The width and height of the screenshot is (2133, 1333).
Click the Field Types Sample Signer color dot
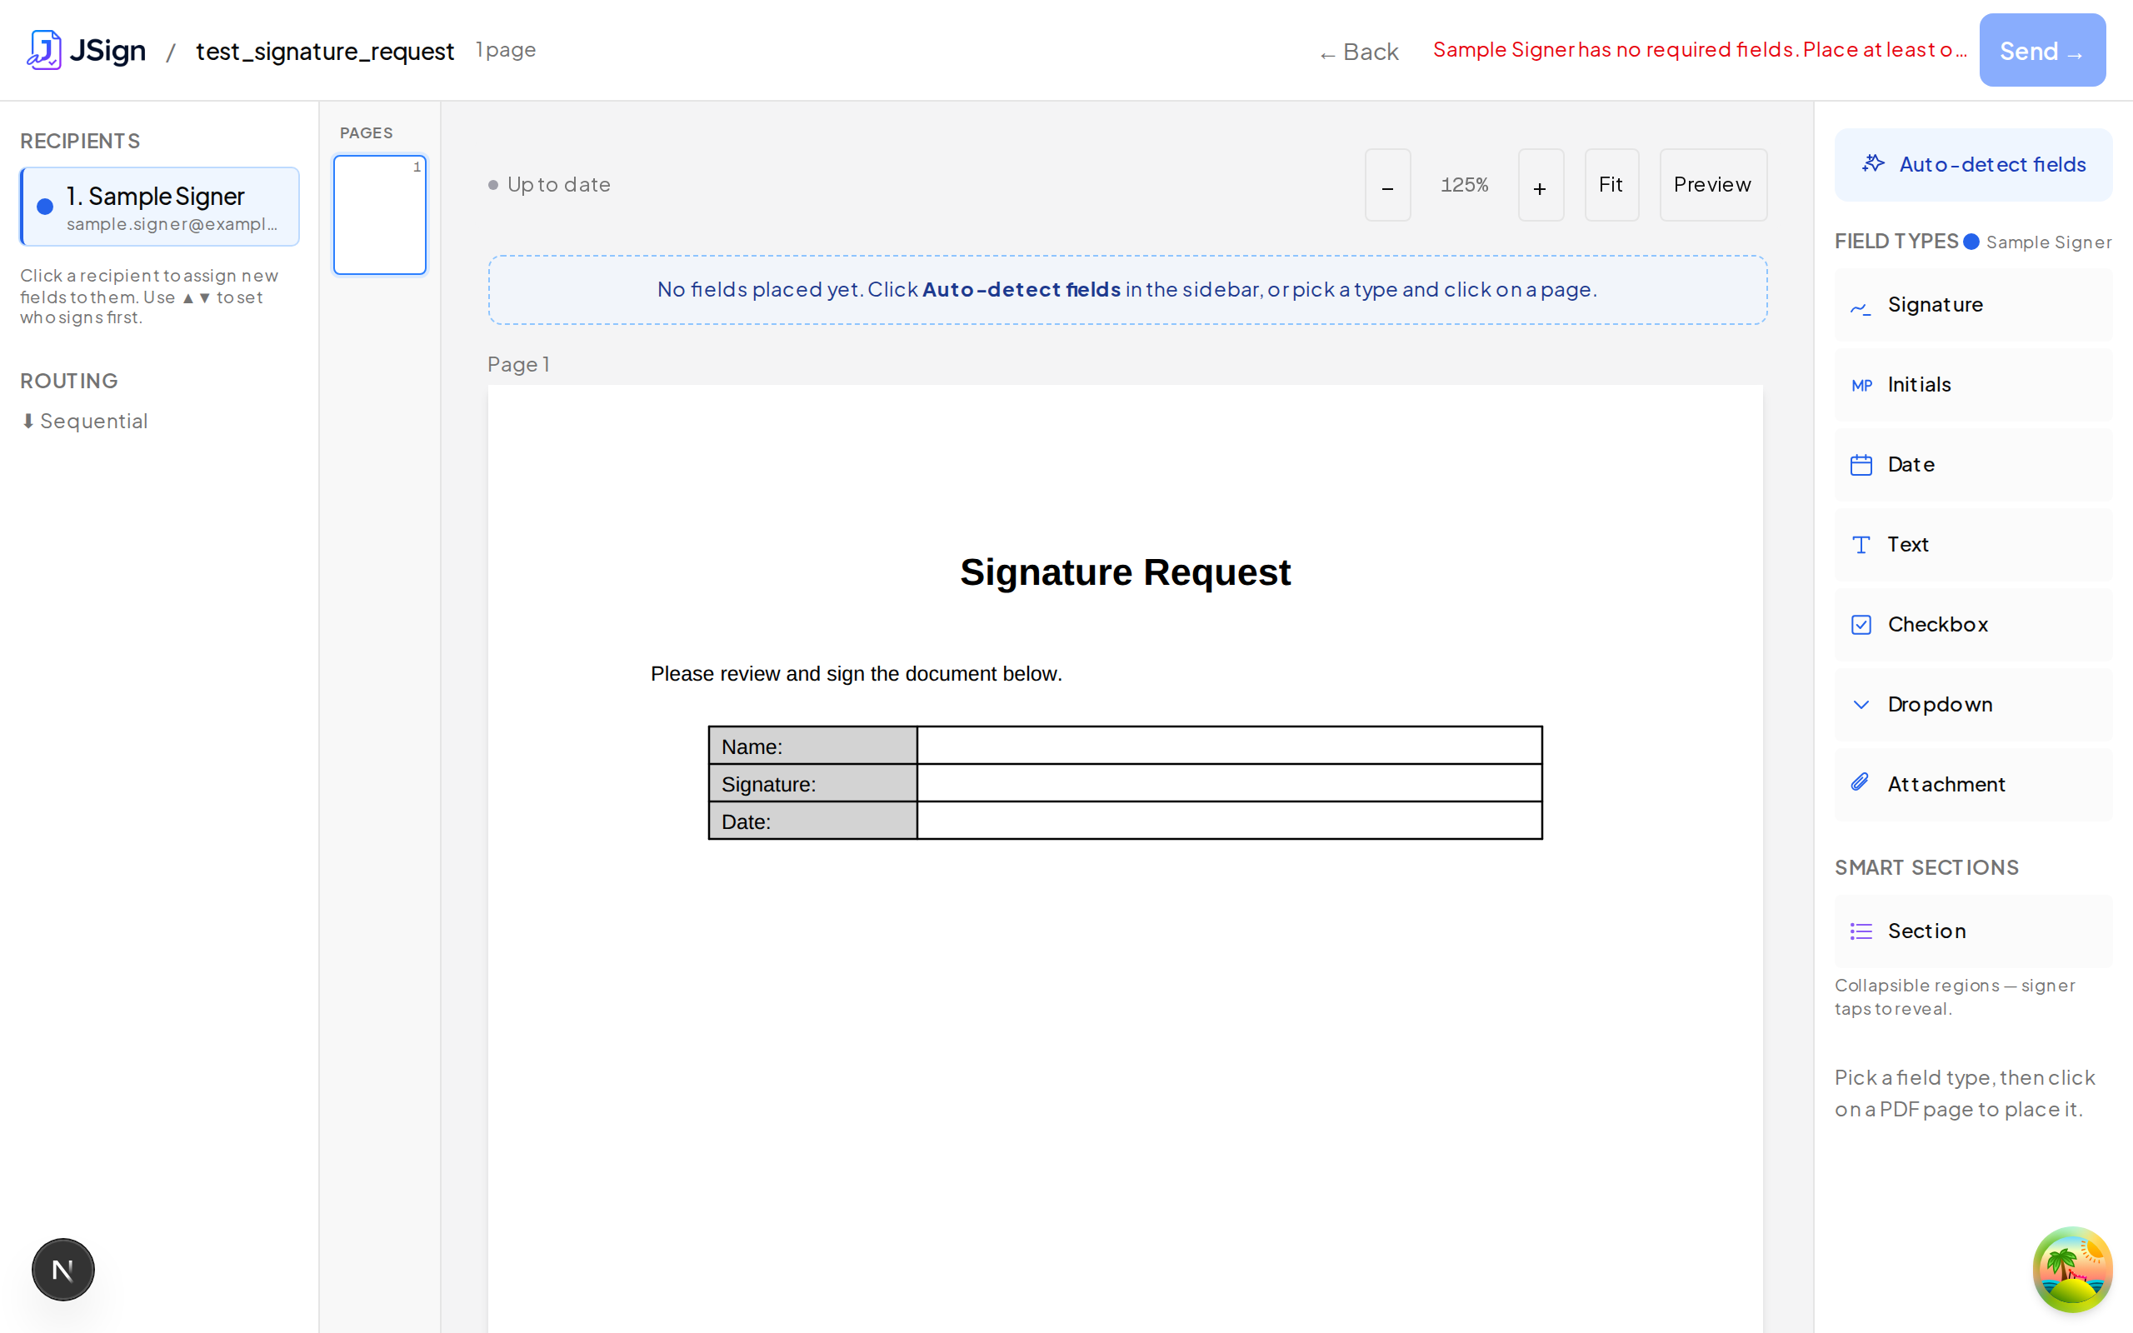1971,242
